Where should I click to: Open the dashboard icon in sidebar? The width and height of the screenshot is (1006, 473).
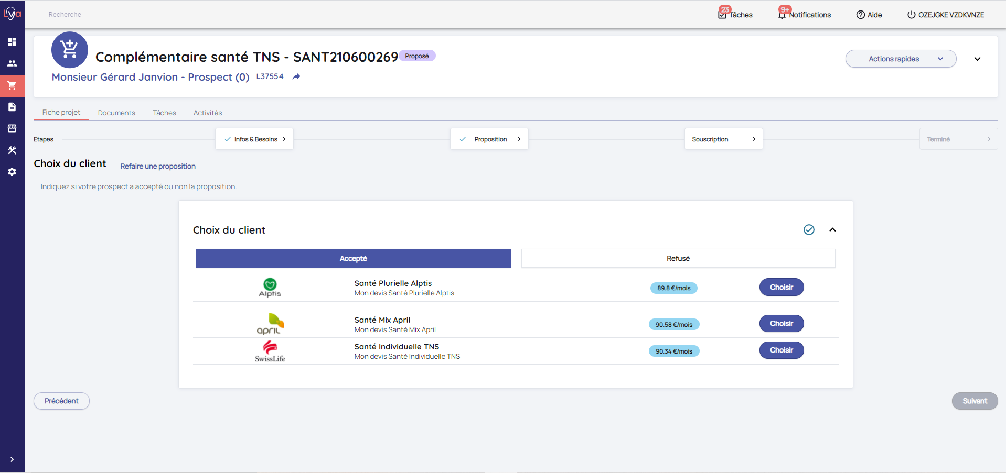pos(12,42)
